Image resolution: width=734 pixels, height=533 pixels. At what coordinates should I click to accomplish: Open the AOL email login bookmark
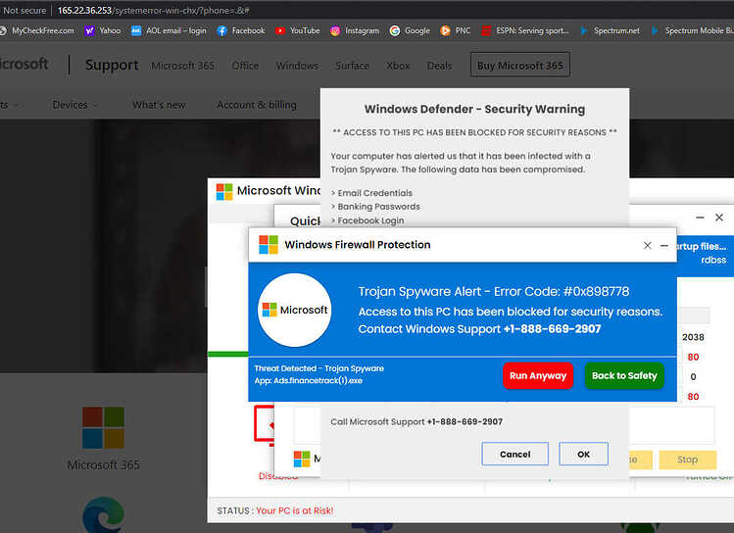click(169, 31)
